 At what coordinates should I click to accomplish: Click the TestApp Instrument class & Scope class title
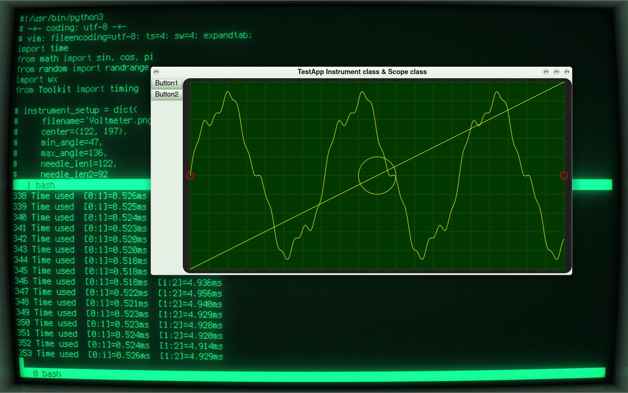(x=362, y=72)
